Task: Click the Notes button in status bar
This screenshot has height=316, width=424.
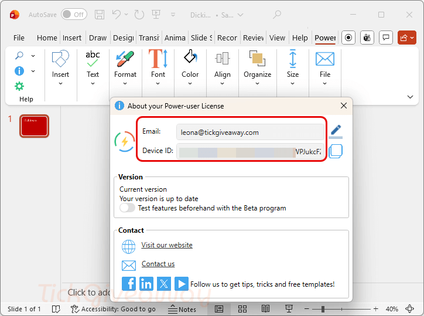Action: tap(182, 309)
